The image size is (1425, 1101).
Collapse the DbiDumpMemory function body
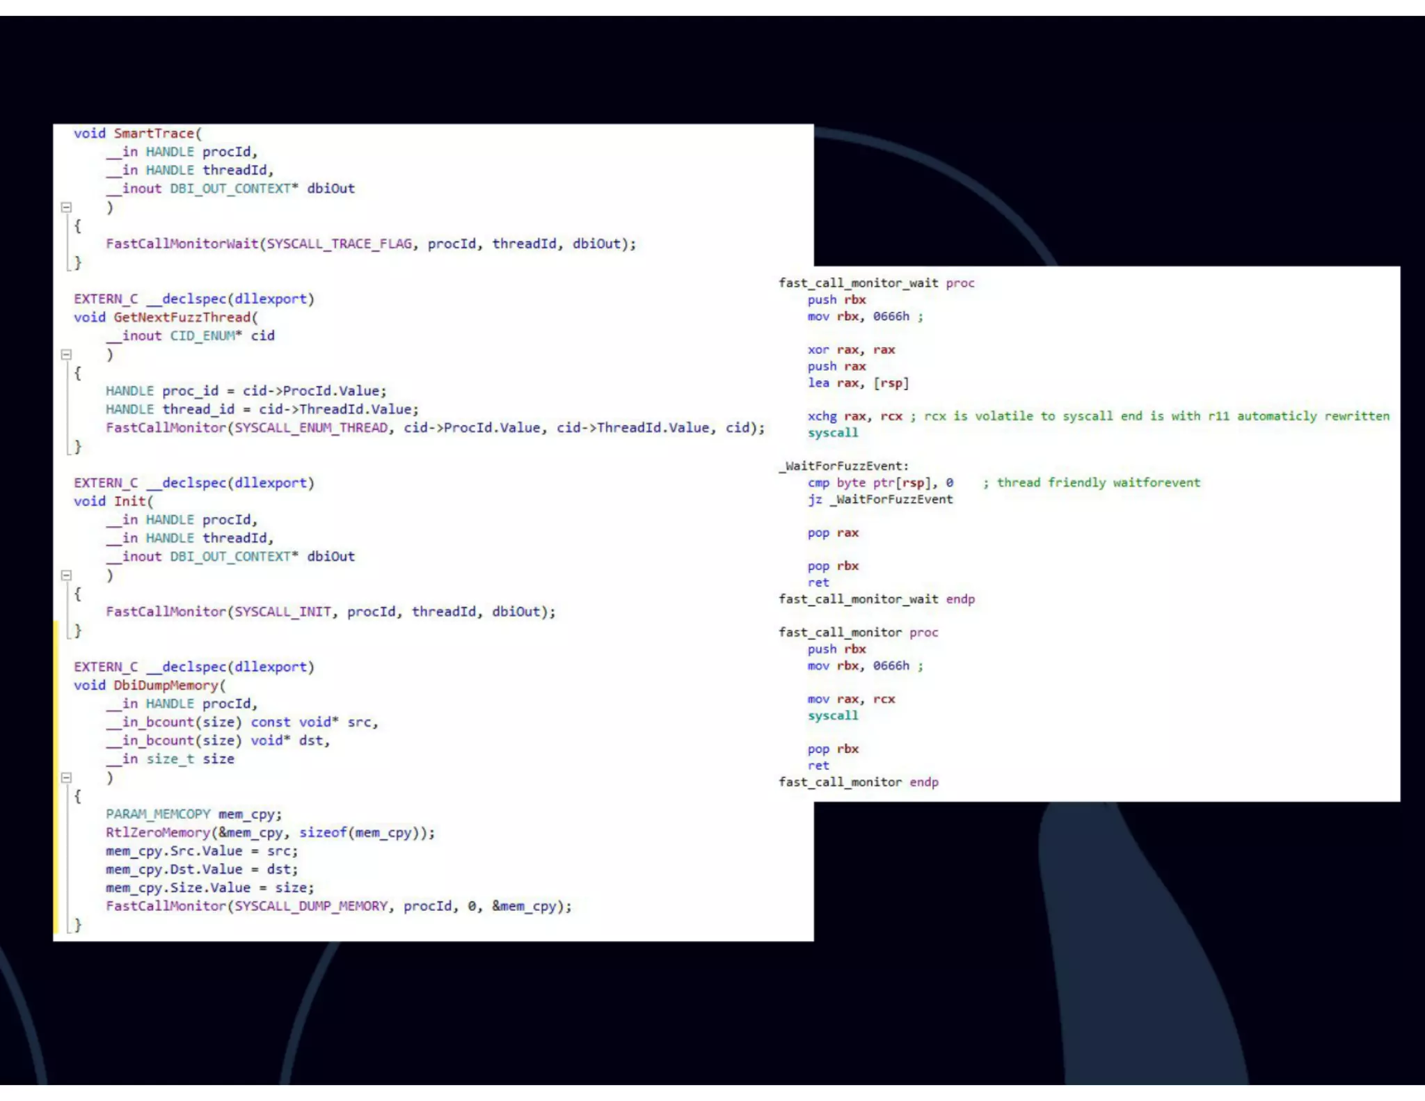tap(66, 777)
